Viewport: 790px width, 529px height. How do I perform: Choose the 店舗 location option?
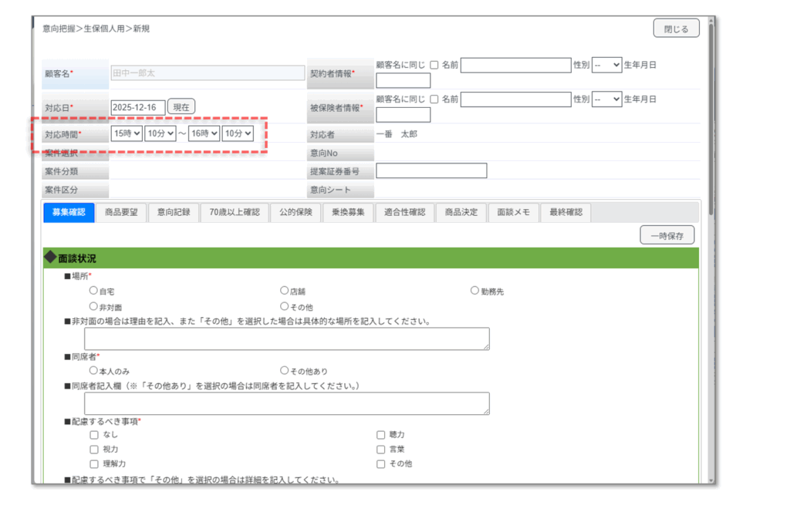coord(285,291)
